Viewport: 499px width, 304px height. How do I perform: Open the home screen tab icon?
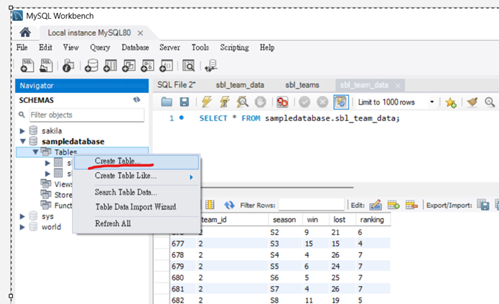pos(25,32)
